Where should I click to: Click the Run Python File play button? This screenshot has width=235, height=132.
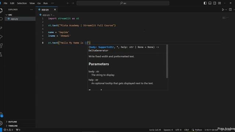[223, 10]
